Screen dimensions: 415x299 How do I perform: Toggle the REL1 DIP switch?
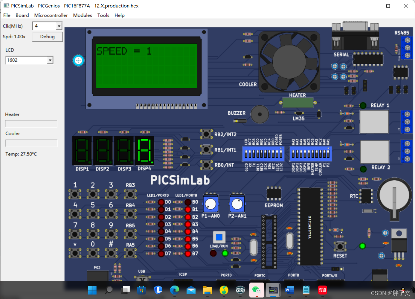tap(258, 154)
